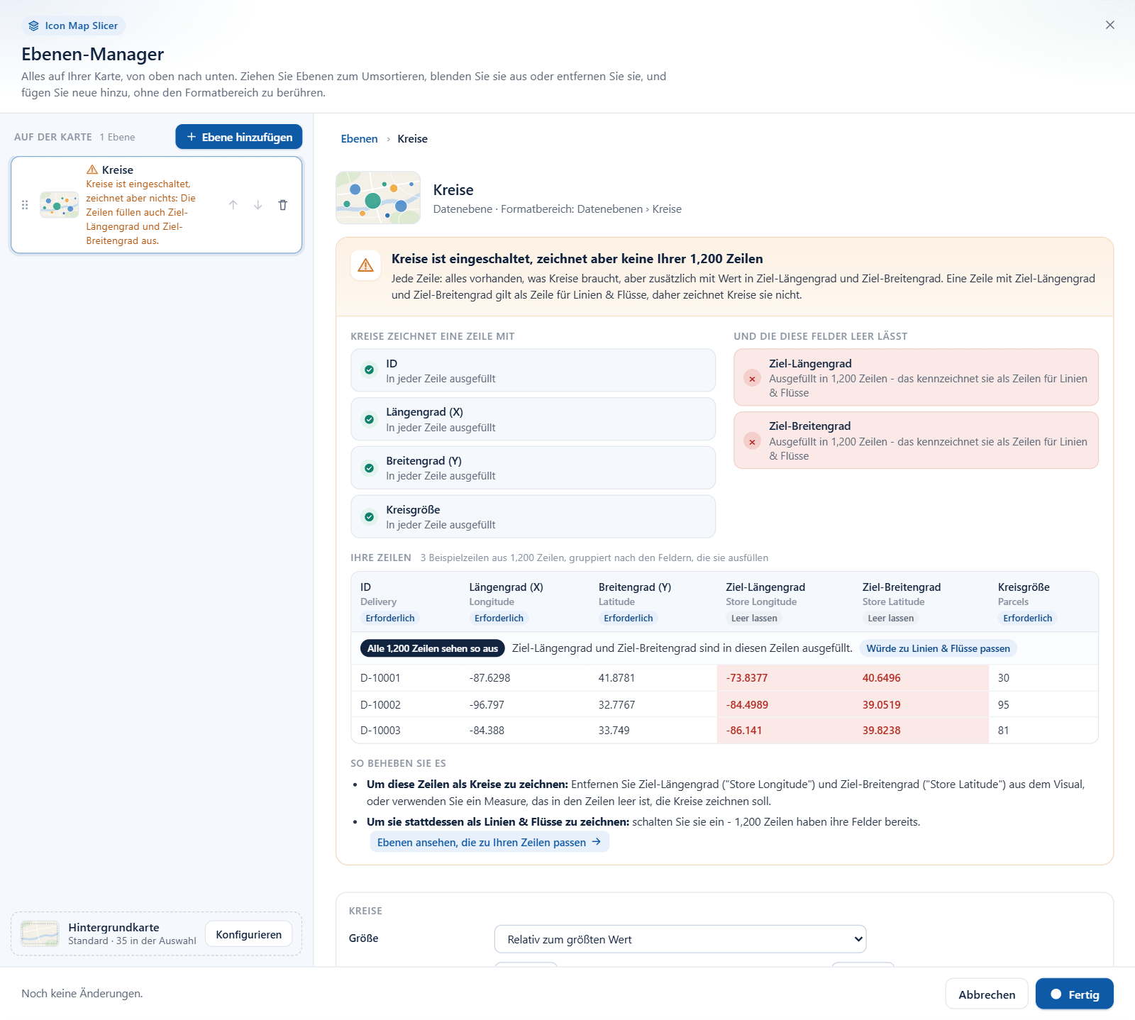The width and height of the screenshot is (1135, 1020).
Task: Go back to Ebenen breadcrumb
Action: click(359, 139)
